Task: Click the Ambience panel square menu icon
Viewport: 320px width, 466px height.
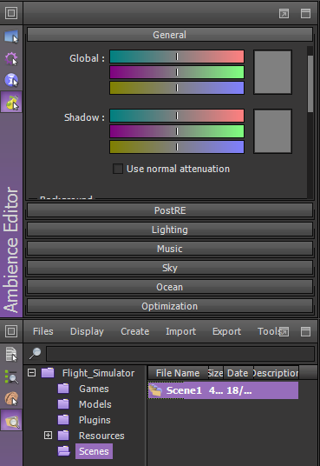Action: click(11, 13)
